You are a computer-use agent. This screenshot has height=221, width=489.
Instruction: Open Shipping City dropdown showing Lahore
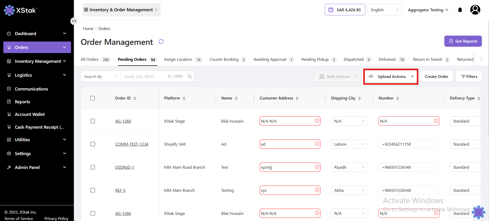(349, 144)
